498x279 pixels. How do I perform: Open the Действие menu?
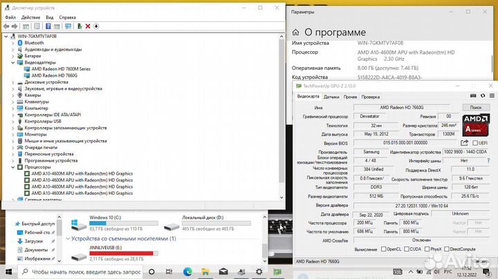(x=30, y=17)
